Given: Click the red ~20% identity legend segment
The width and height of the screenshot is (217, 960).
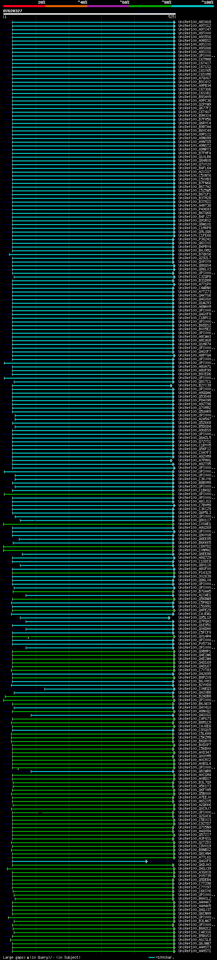Looking at the screenshot, I should pos(24,6).
